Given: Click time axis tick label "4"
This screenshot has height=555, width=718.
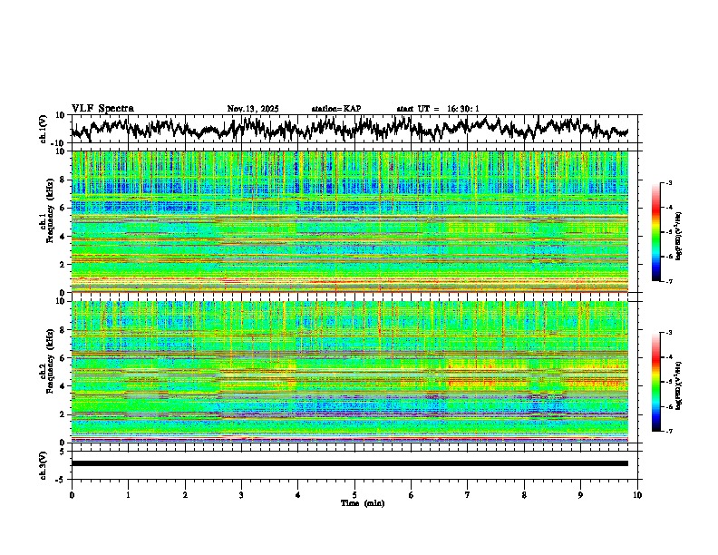Looking at the screenshot, I should click(x=298, y=495).
